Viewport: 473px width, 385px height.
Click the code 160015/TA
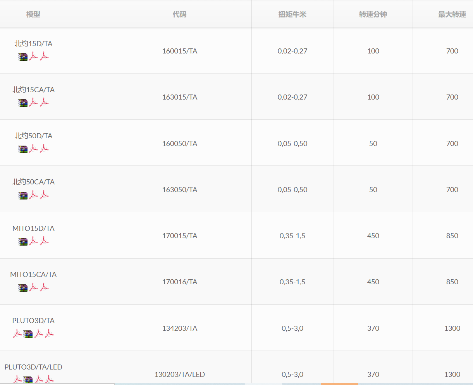click(x=180, y=51)
